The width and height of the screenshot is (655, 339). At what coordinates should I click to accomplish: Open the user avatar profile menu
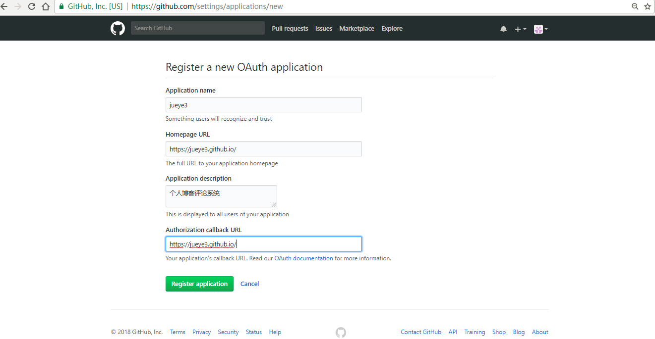540,29
